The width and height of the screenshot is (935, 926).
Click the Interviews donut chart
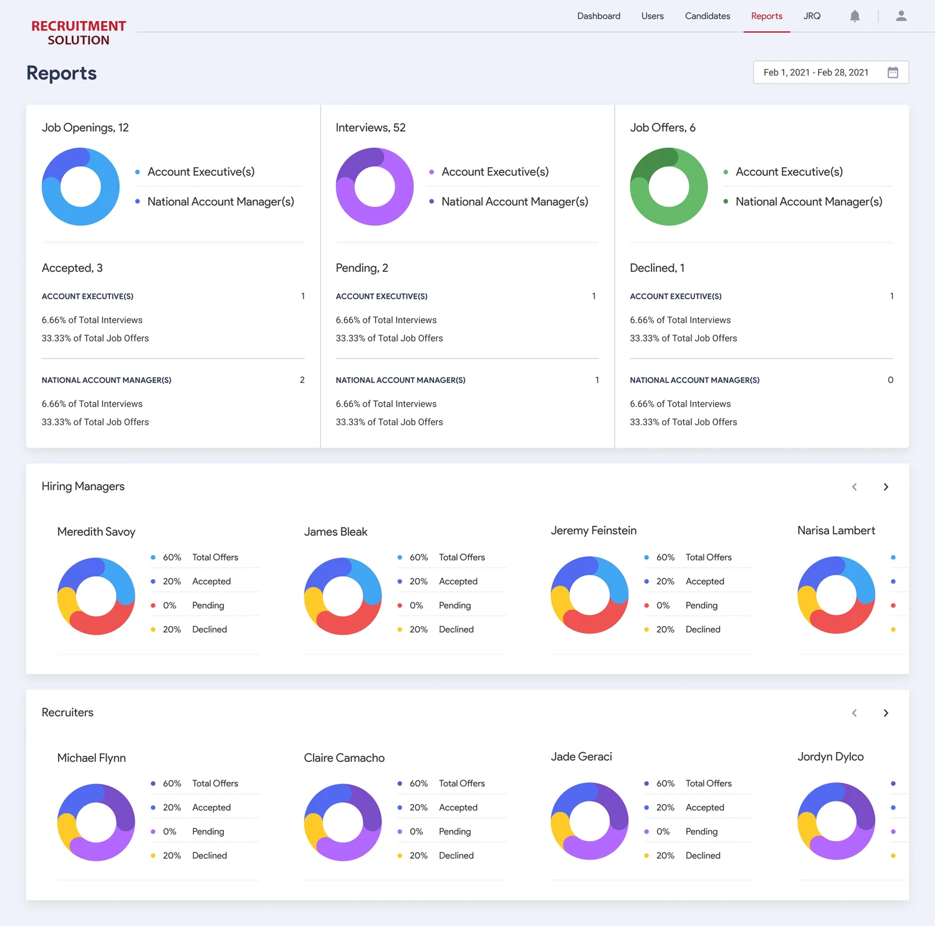(x=375, y=186)
